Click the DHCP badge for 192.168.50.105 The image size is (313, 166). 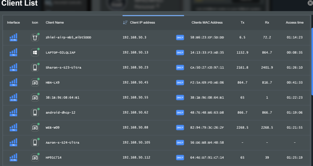click(x=180, y=142)
